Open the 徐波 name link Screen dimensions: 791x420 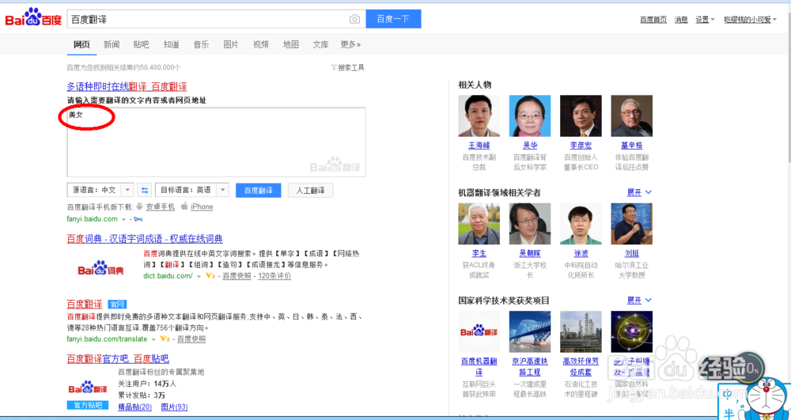tap(581, 253)
